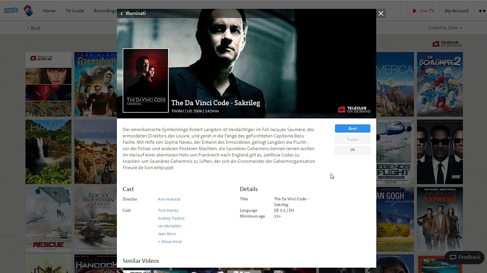Open the Hancock movie poster
This screenshot has height=273, width=487.
(95, 264)
